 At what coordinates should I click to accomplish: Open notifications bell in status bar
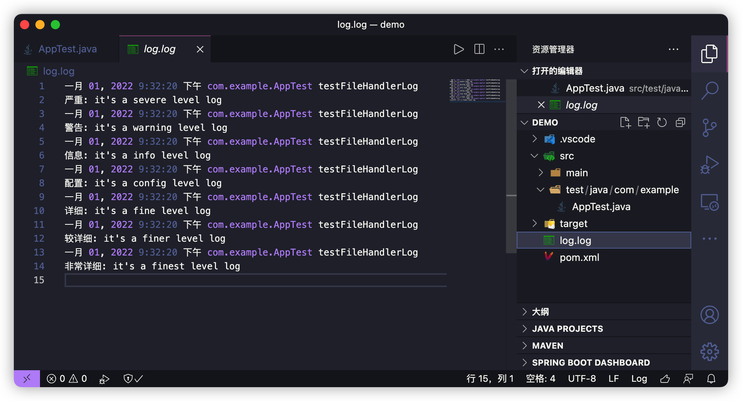(x=711, y=379)
